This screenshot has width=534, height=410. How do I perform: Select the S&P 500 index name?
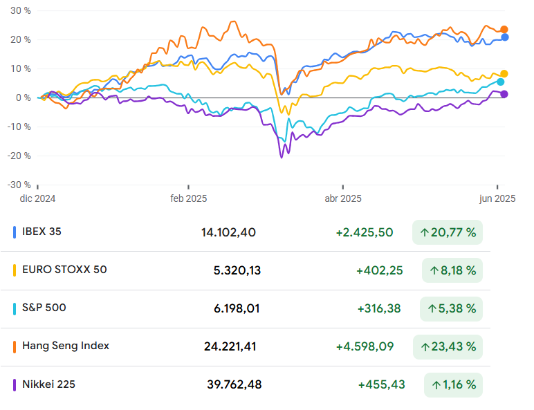pyautogui.click(x=44, y=308)
